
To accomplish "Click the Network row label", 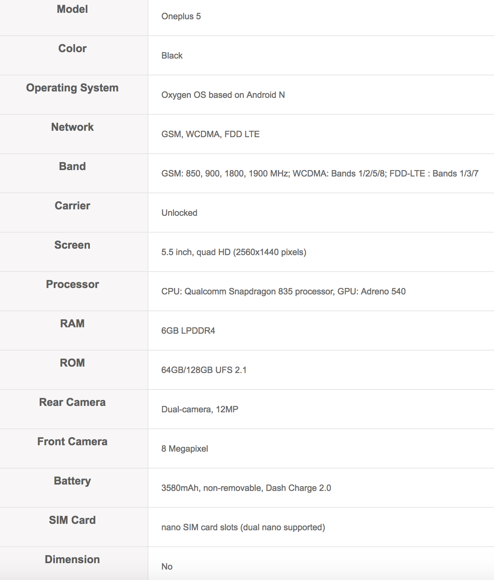I will point(72,127).
